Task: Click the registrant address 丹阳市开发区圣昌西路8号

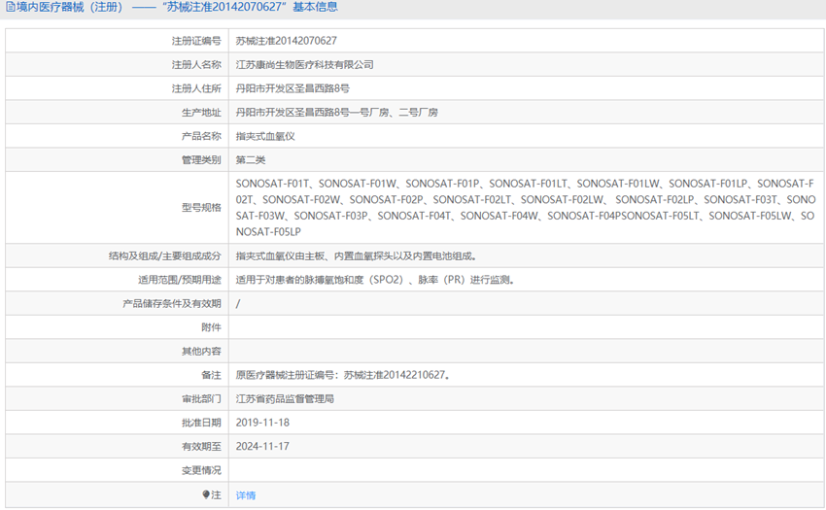Action: (293, 88)
